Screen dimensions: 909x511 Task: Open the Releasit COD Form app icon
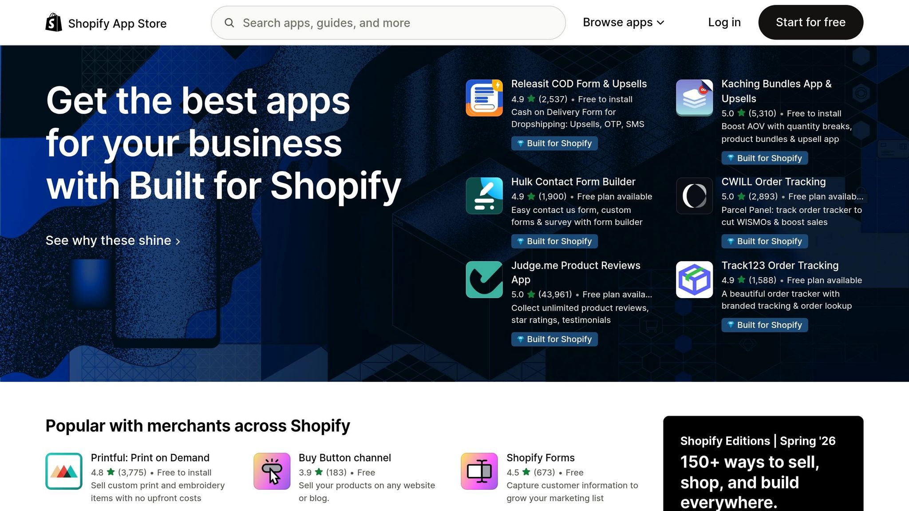click(484, 98)
